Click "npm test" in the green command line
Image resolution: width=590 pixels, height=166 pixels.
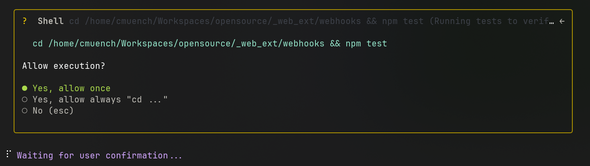click(x=366, y=44)
